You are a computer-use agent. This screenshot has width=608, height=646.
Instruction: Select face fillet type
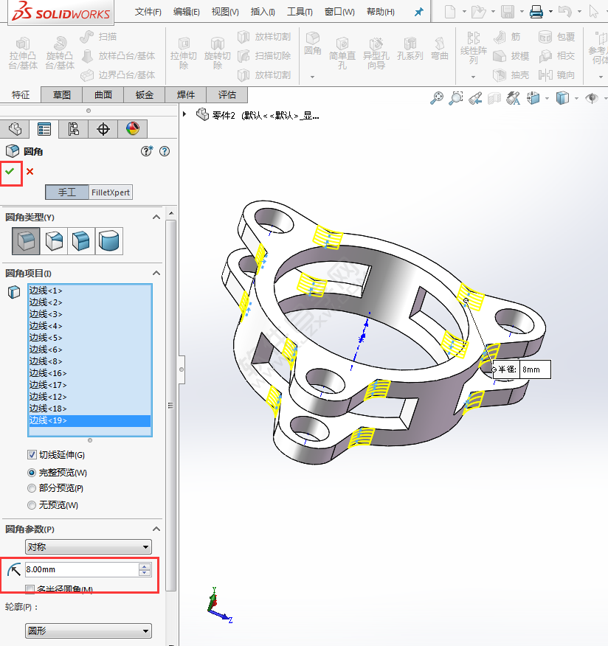(81, 241)
